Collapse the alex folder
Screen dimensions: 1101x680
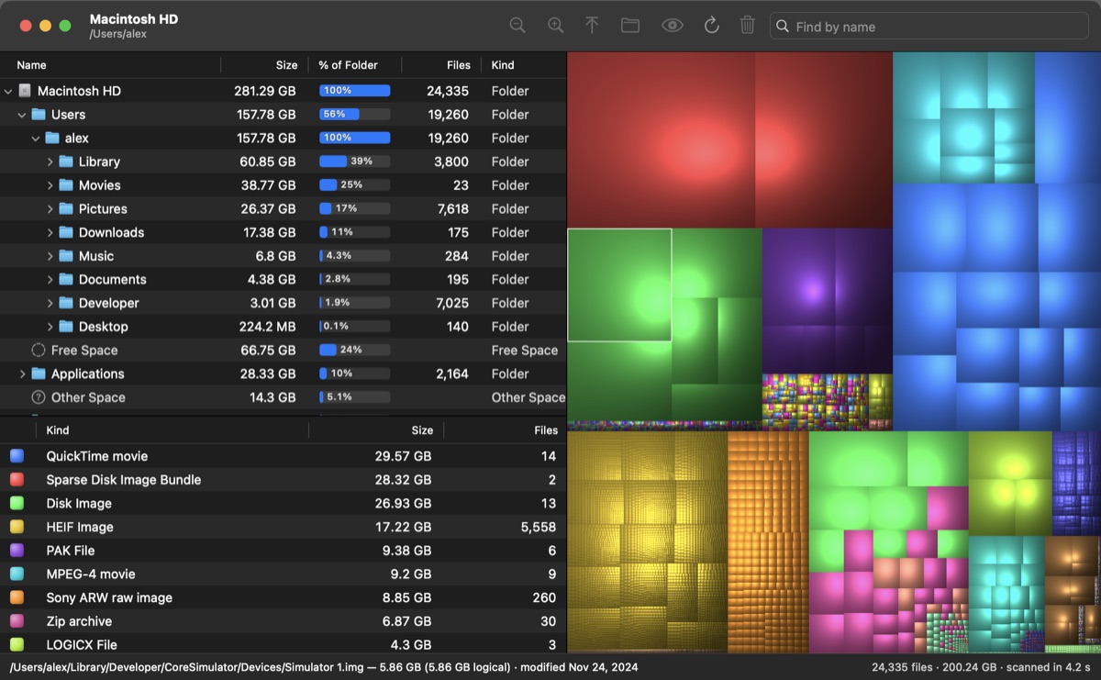tap(36, 139)
